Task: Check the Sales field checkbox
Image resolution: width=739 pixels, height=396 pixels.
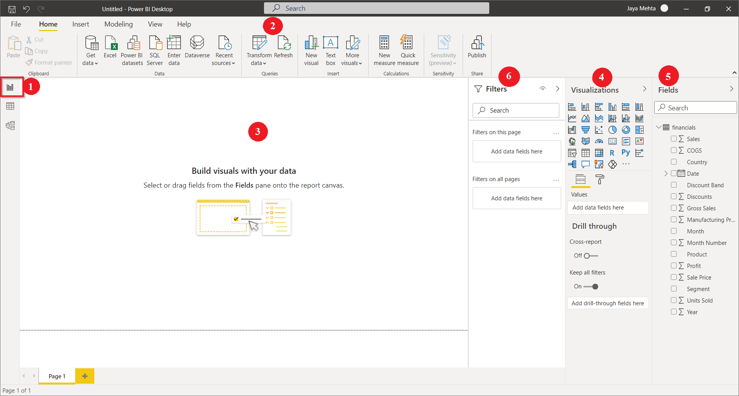Action: 674,139
